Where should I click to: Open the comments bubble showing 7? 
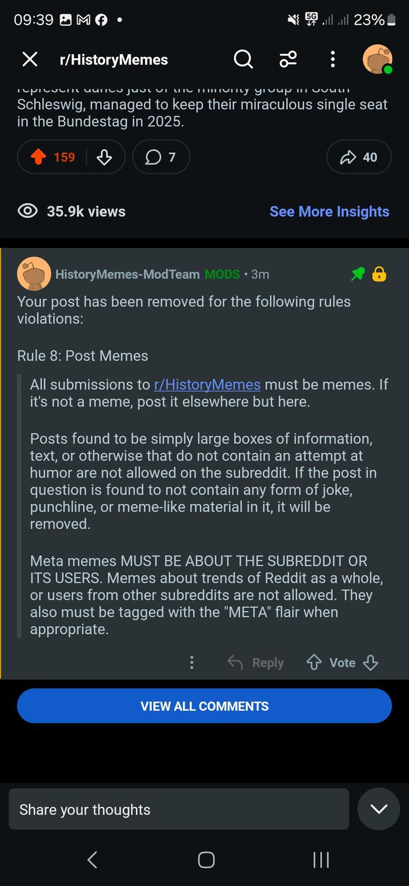click(161, 157)
